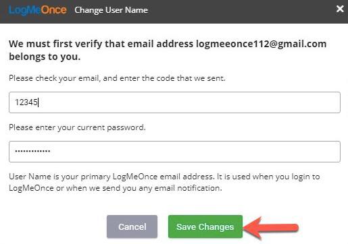This screenshot has height=244, width=348.
Task: Click the blue 'LogMe' part of logo
Action: tap(24, 10)
